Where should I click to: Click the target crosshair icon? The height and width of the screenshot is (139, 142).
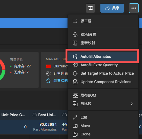(75, 73)
